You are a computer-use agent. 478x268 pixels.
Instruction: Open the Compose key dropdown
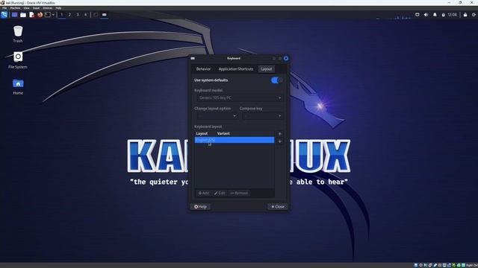click(262, 116)
